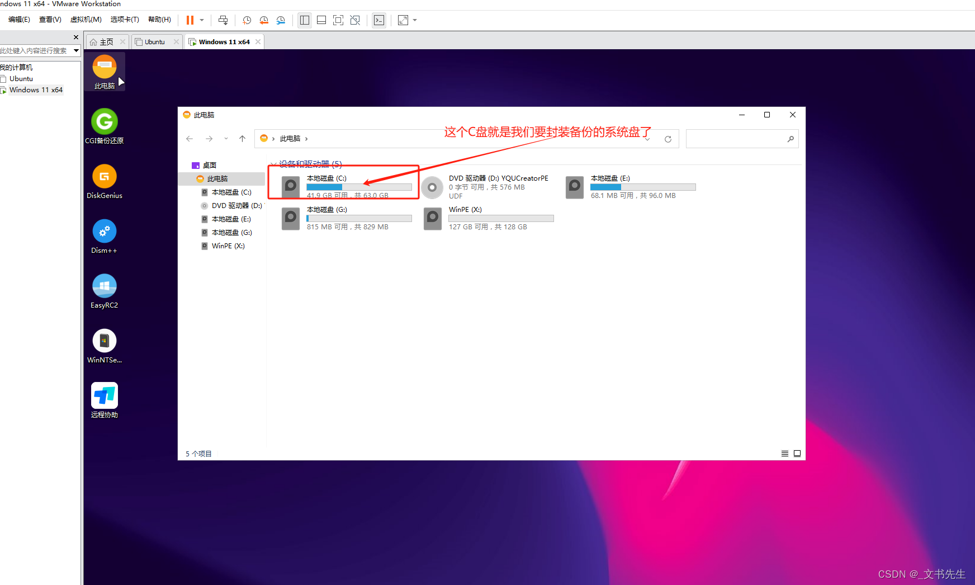Collapse the 设备和驱动器 group
Viewport: 975px width, 585px height.
(x=273, y=164)
